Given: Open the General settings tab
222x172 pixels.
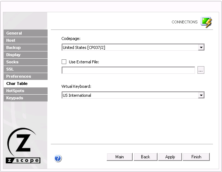Looking at the screenshot, I should click(x=26, y=33).
